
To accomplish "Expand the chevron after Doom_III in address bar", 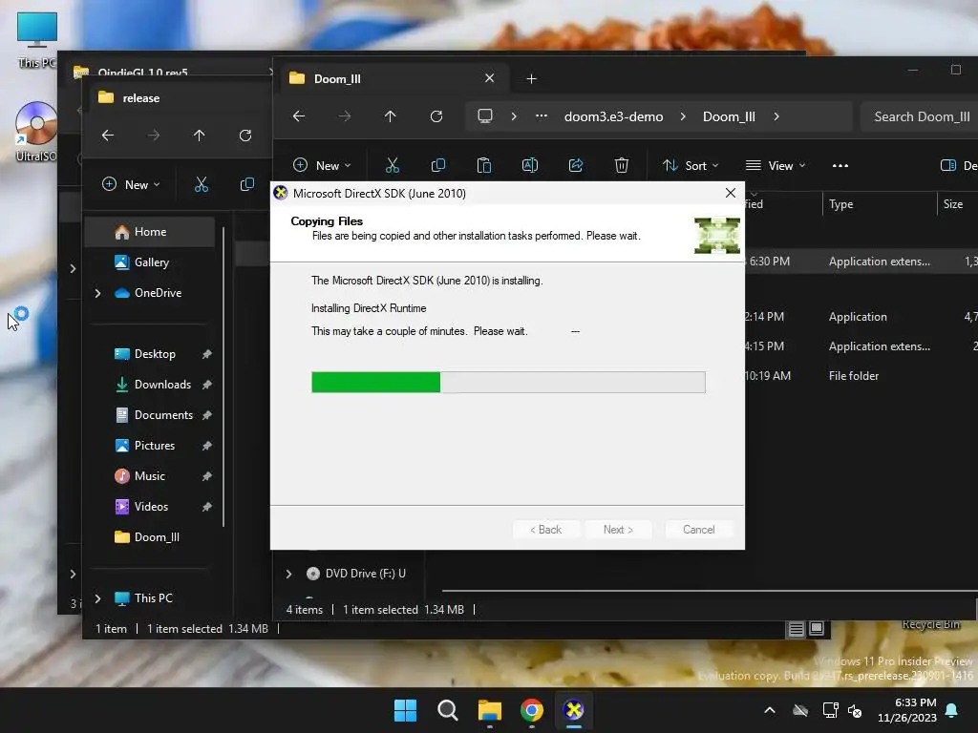I will point(776,116).
